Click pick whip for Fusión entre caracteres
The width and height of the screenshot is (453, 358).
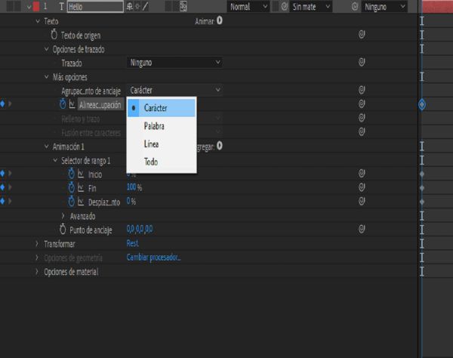point(362,131)
